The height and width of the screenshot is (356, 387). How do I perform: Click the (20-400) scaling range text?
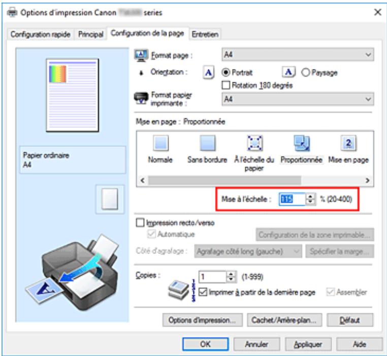tap(340, 199)
